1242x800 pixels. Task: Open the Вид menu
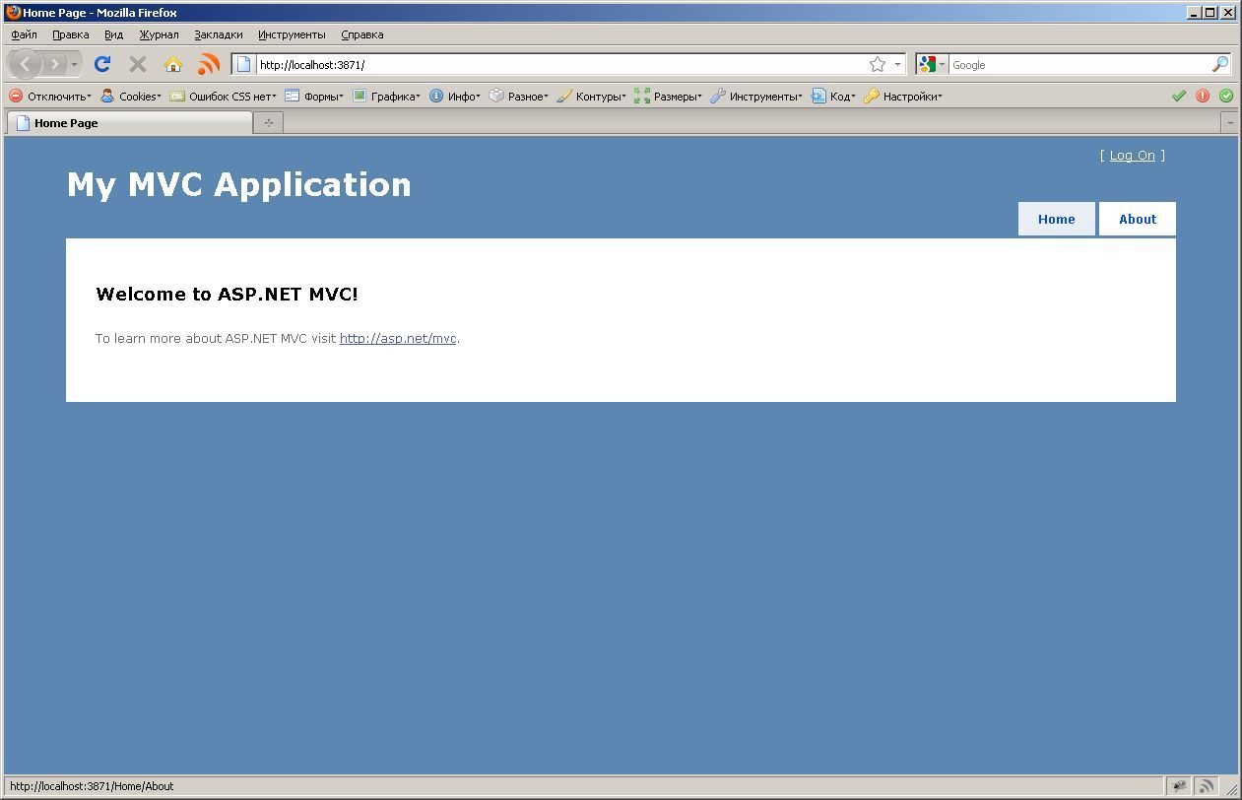tap(114, 34)
